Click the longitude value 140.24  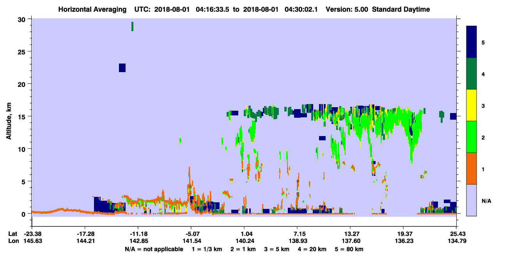pyautogui.click(x=244, y=241)
